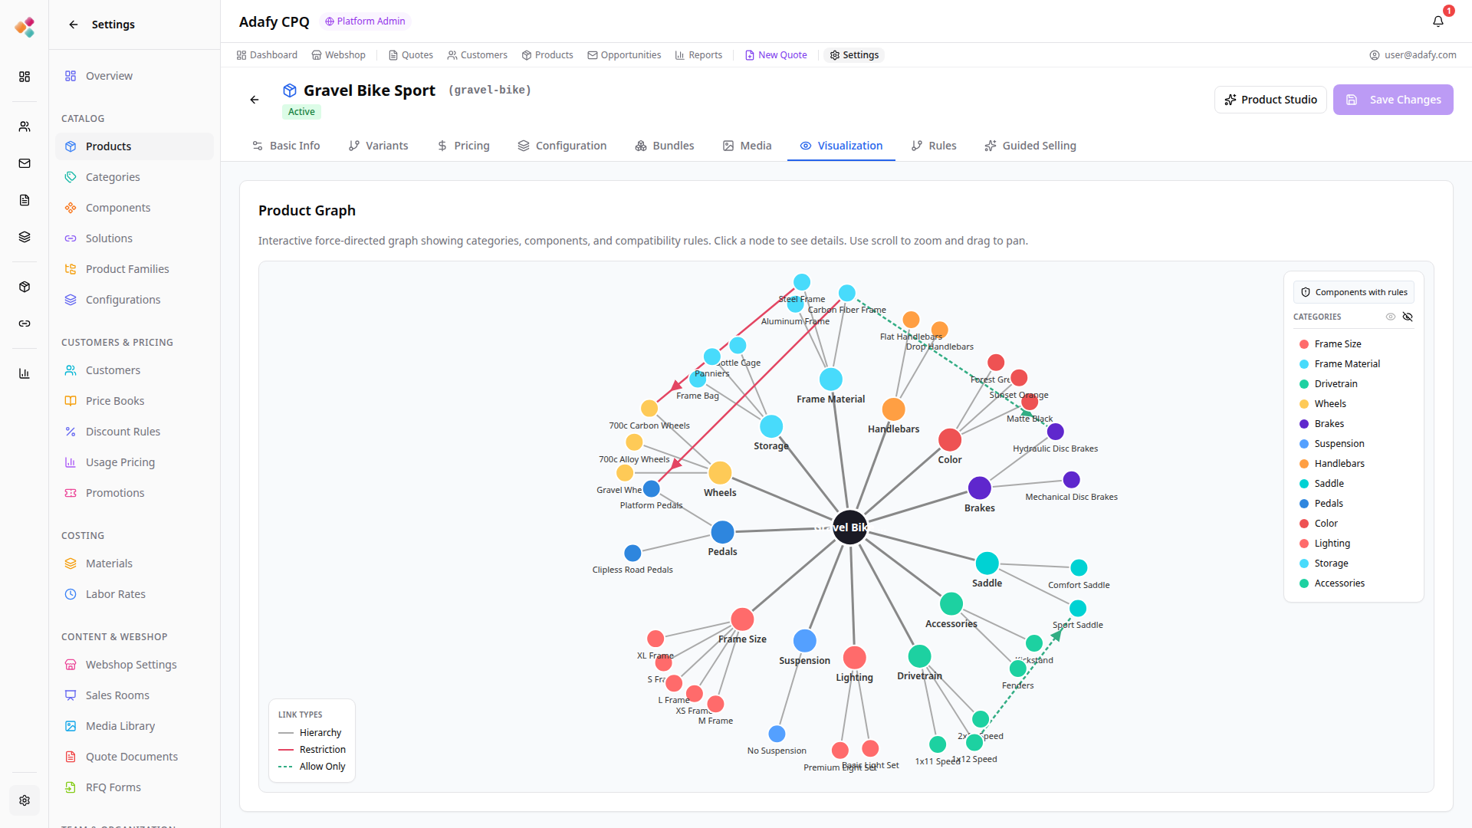Open Product Families in the sidebar

point(127,269)
